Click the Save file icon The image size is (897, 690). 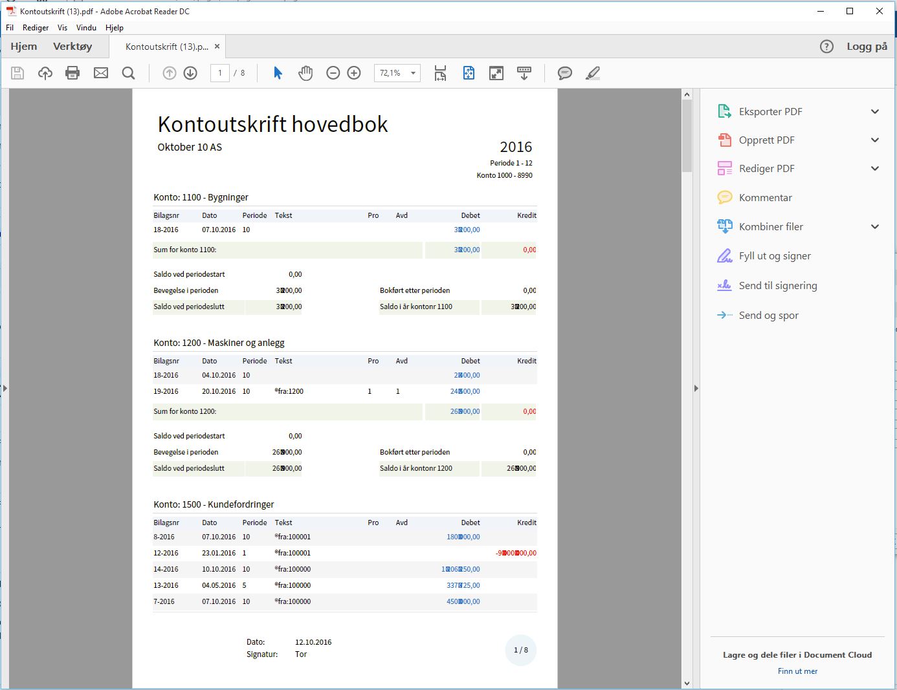(17, 73)
